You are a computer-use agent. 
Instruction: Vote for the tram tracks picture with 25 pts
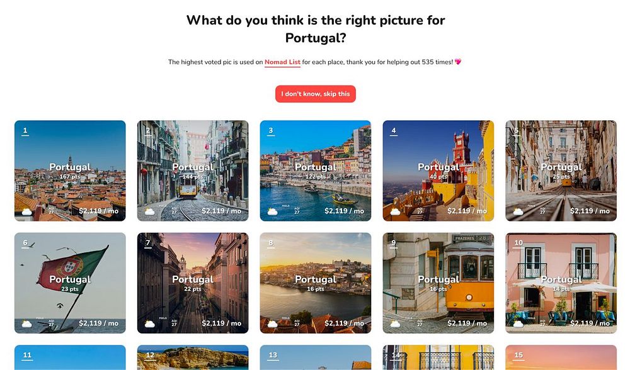click(x=561, y=171)
